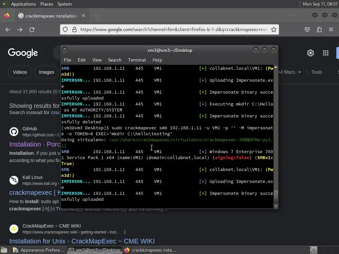
Task: Click the /usr/share/crackmapexec virtualenv path
Action: 191,140
